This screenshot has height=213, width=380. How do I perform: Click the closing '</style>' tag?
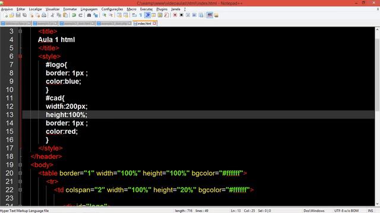pos(50,148)
